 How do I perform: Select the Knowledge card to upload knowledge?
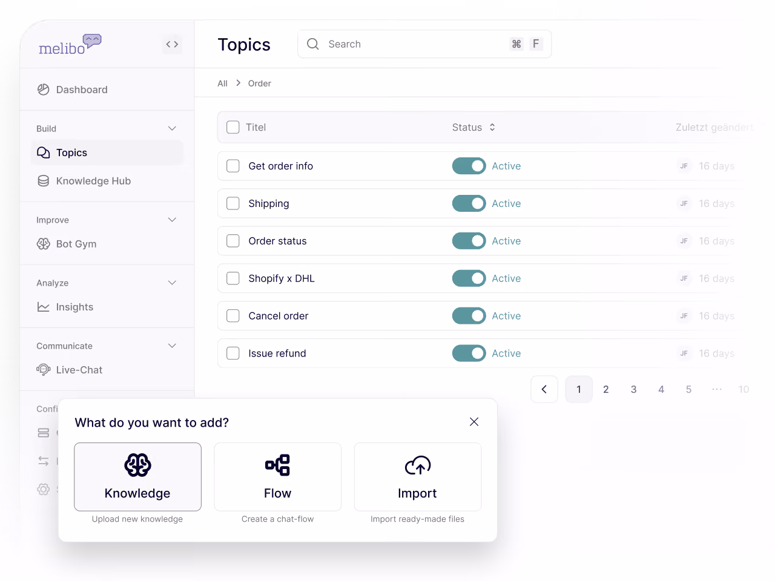tap(138, 477)
